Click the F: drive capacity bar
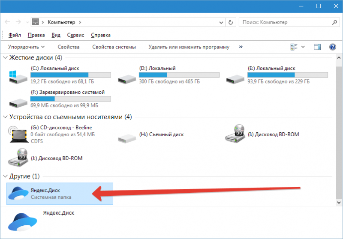 click(x=71, y=99)
